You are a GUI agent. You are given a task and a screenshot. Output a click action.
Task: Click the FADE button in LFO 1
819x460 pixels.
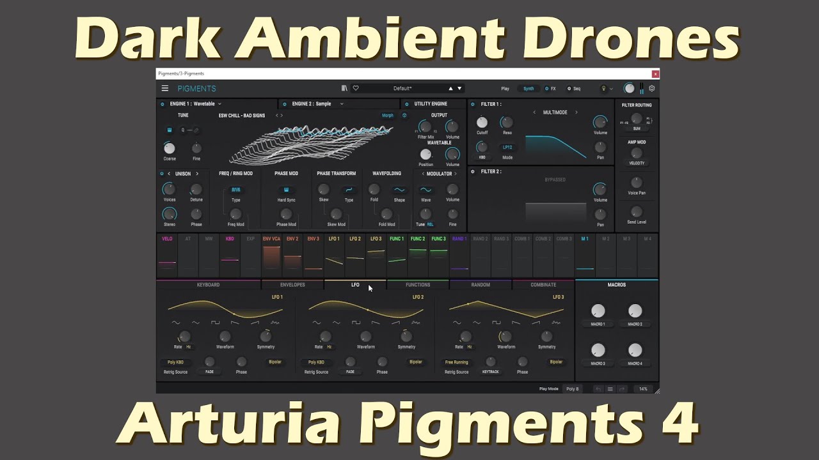pos(209,371)
